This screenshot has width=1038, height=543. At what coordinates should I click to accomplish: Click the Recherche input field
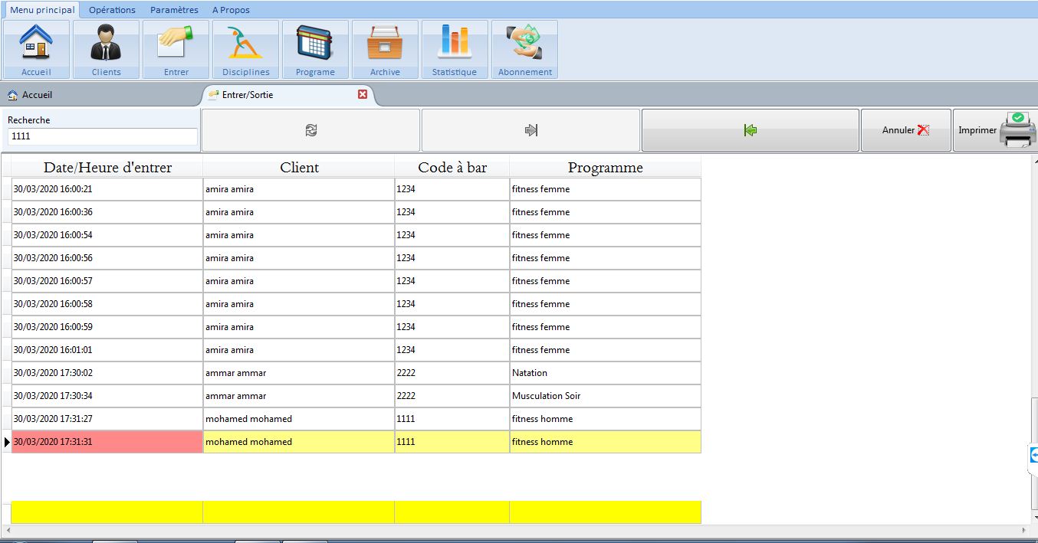tap(102, 136)
